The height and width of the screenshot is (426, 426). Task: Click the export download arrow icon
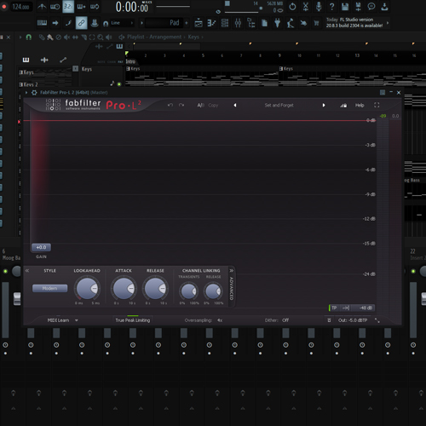[x=384, y=7]
